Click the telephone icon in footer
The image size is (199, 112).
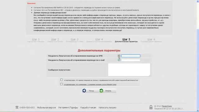(x=17, y=107)
